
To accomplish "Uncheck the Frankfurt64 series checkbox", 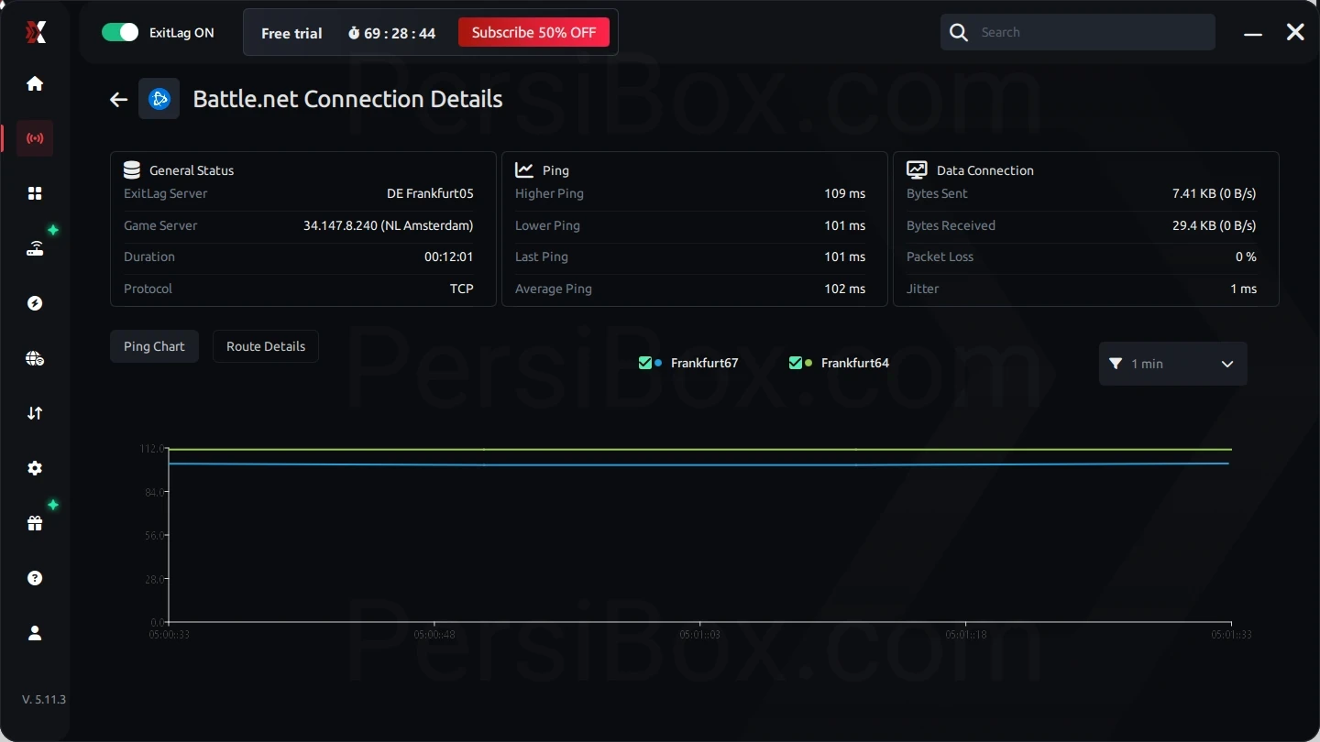I will [x=796, y=363].
